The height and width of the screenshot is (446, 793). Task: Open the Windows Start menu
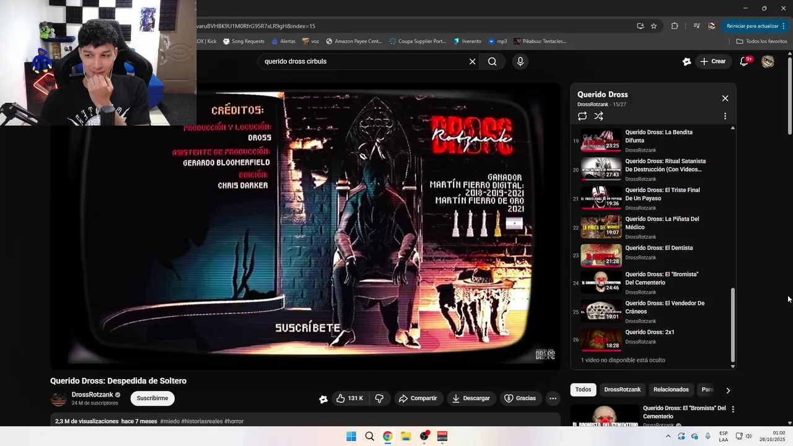pos(351,436)
